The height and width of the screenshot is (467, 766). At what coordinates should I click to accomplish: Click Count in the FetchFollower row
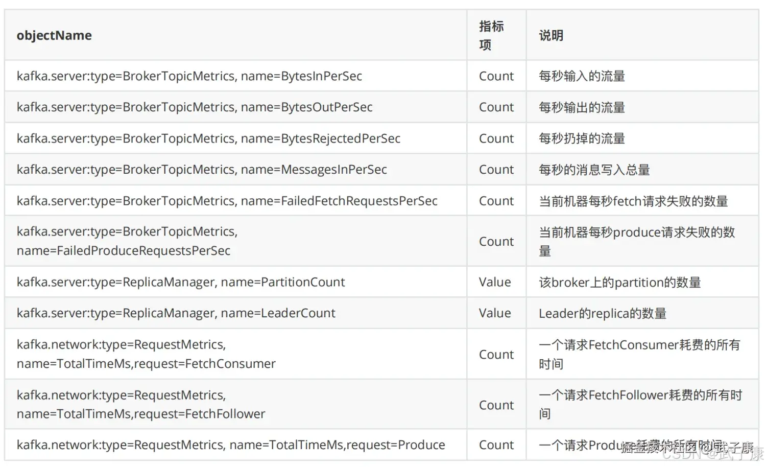(496, 405)
